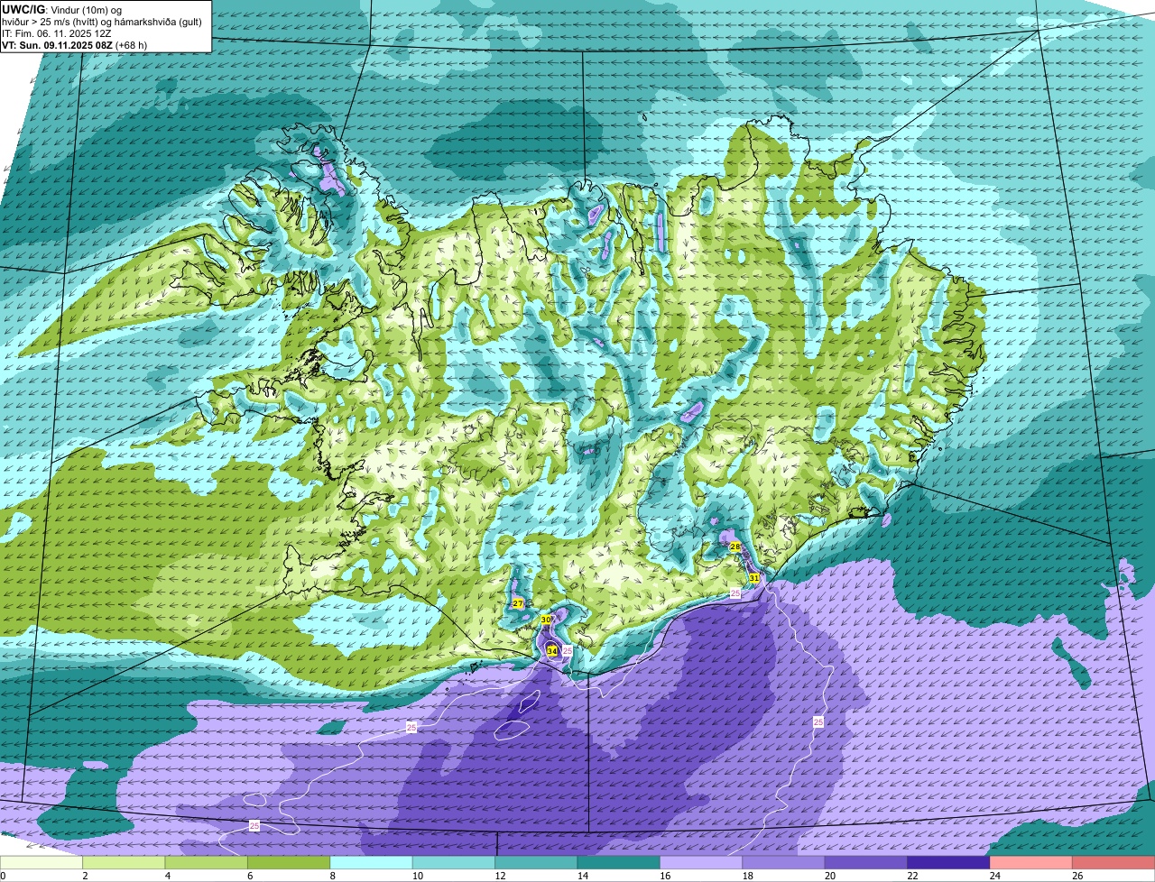The image size is (1155, 882).
Task: Select the 16–18 m/s light lavender legend swatch
Action: [x=701, y=863]
